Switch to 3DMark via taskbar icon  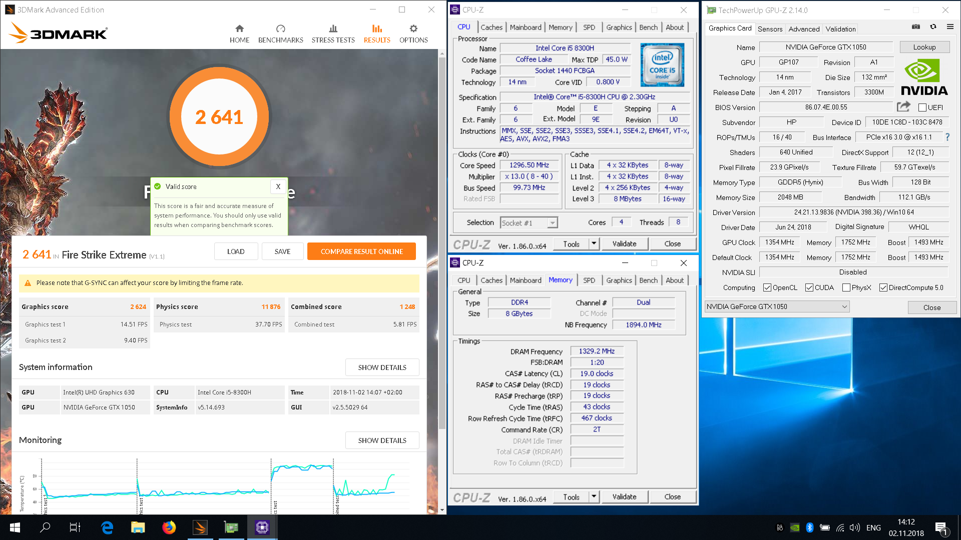(200, 527)
